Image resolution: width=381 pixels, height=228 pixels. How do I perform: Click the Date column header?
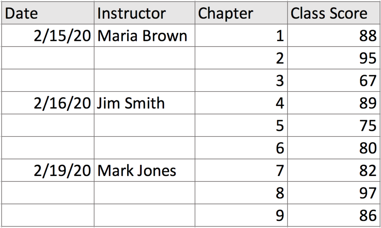[48, 14]
